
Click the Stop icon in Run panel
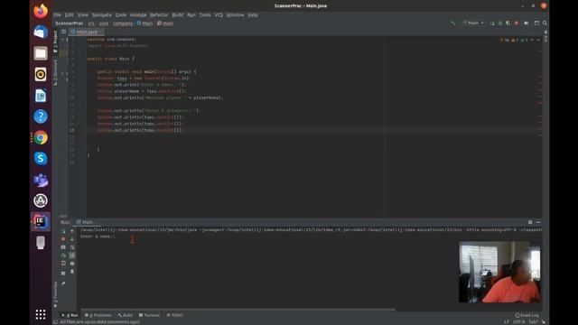pyautogui.click(x=63, y=239)
